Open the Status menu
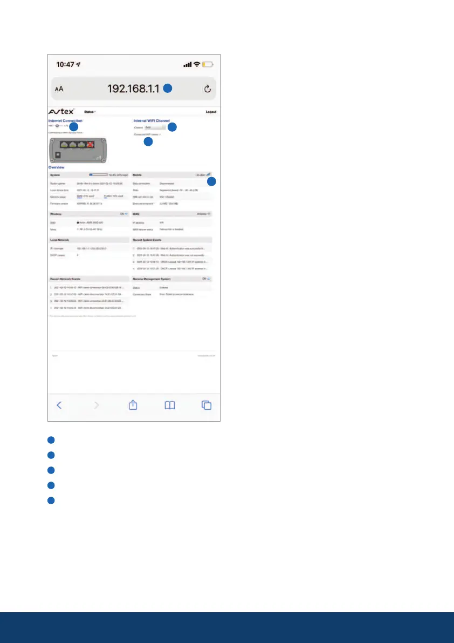This screenshot has height=643, width=454. pos(90,112)
